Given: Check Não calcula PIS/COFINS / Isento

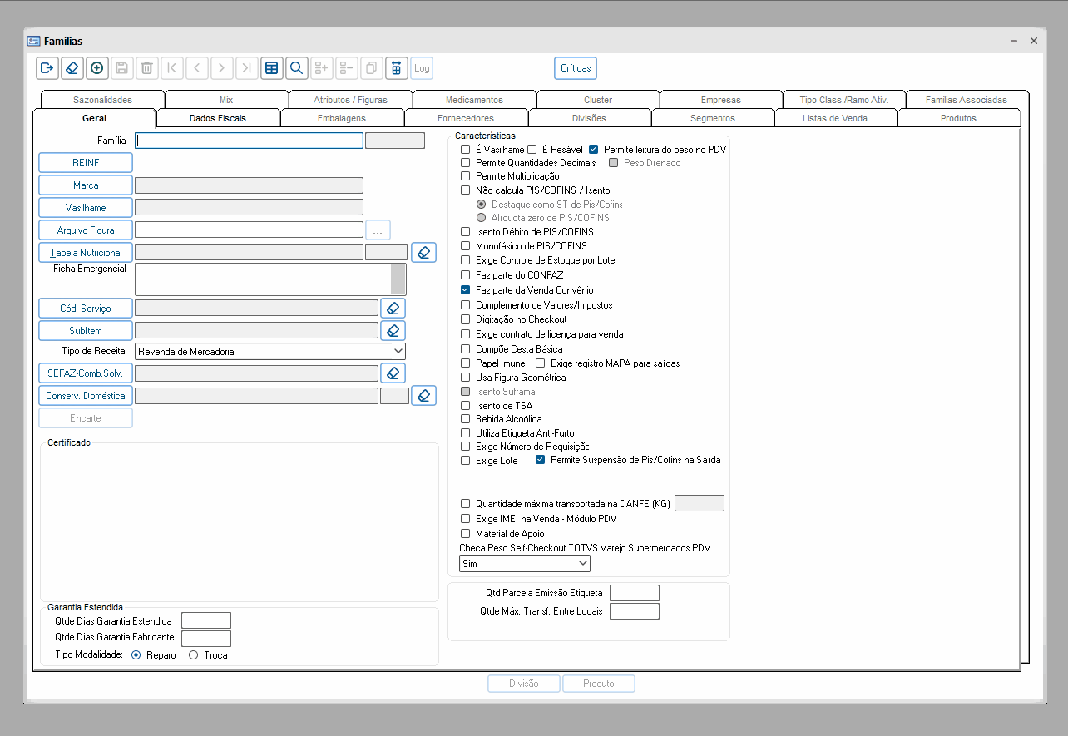Looking at the screenshot, I should [x=466, y=190].
